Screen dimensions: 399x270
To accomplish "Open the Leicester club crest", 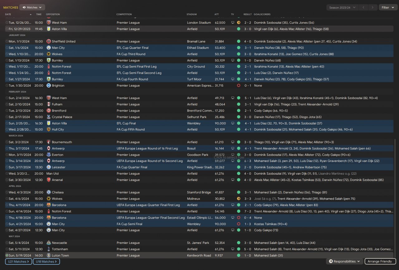I will coord(48,167).
